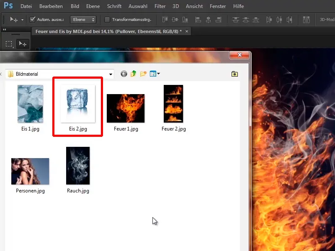This screenshot has width=335, height=251.
Task: Collapse the tools panel double arrow
Action: pos(4,30)
